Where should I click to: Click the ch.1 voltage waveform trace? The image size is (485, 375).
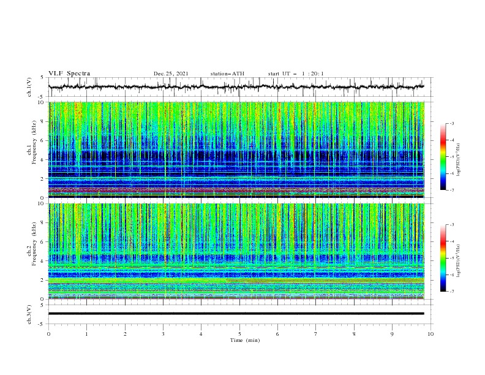236,87
